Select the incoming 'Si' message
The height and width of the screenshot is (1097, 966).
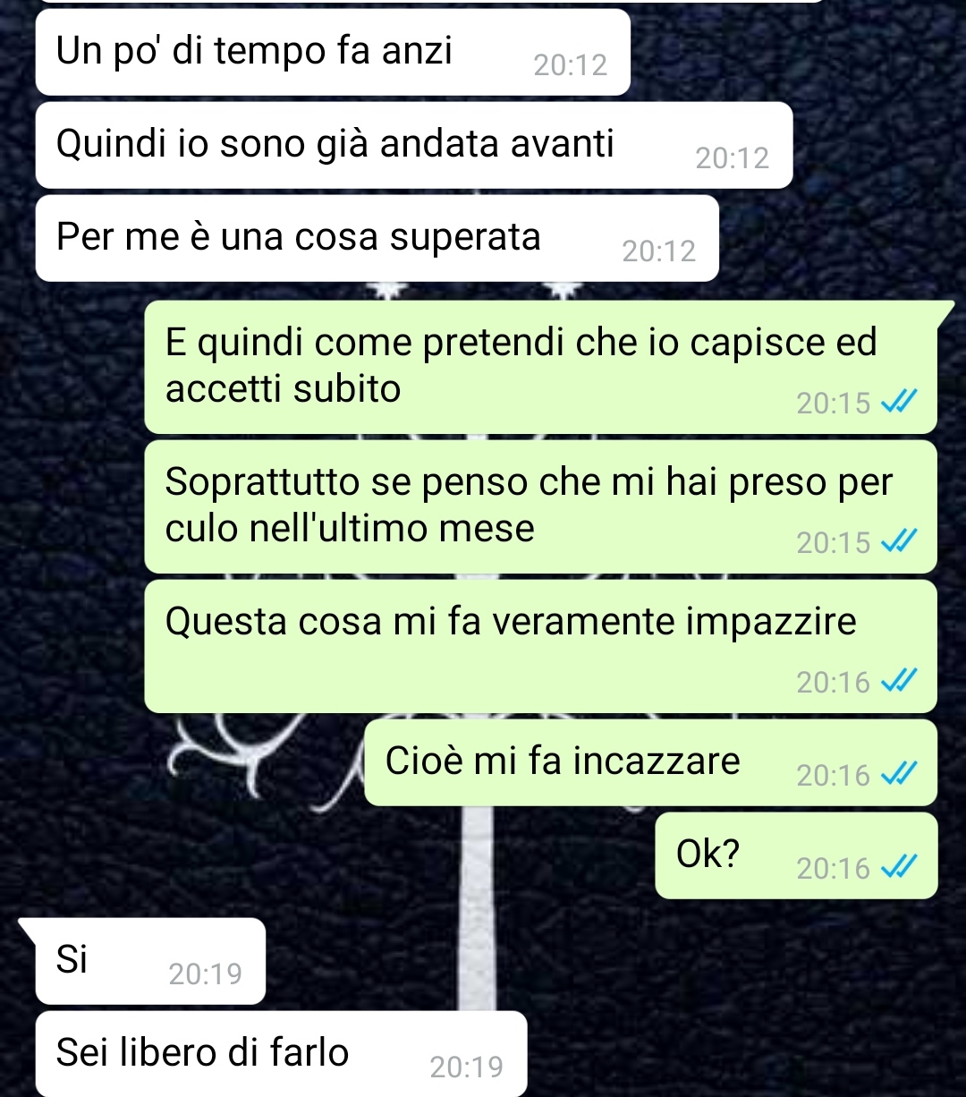(150, 961)
